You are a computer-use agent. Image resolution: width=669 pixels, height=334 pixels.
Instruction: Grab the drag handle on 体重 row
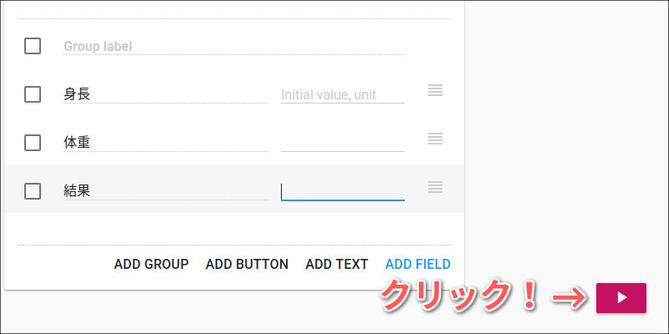(x=435, y=139)
